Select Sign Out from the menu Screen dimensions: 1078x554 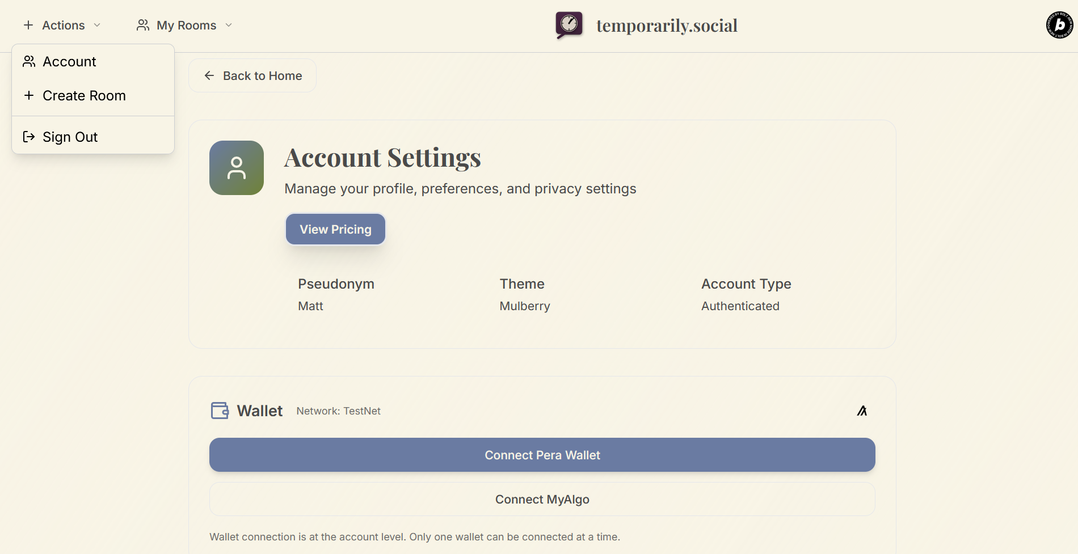(70, 137)
